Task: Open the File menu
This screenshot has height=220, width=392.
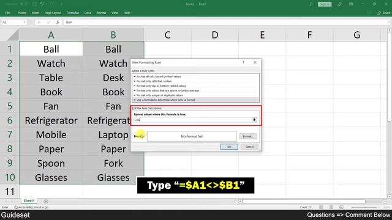Action: [7, 13]
